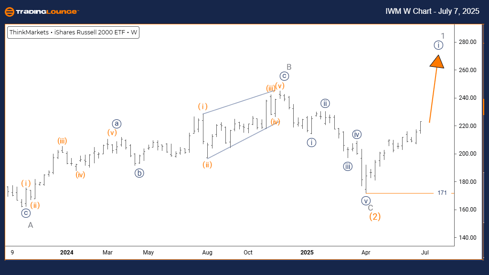Click the grey wave 'A' label
Viewport: 489px width, 275px height.
tap(31, 225)
